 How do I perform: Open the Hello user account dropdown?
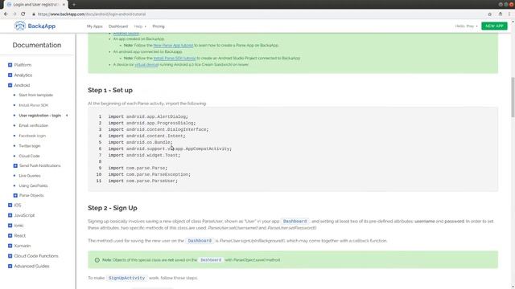pyautogui.click(x=466, y=26)
